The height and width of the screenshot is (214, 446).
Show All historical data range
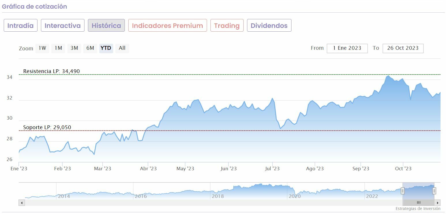point(122,48)
